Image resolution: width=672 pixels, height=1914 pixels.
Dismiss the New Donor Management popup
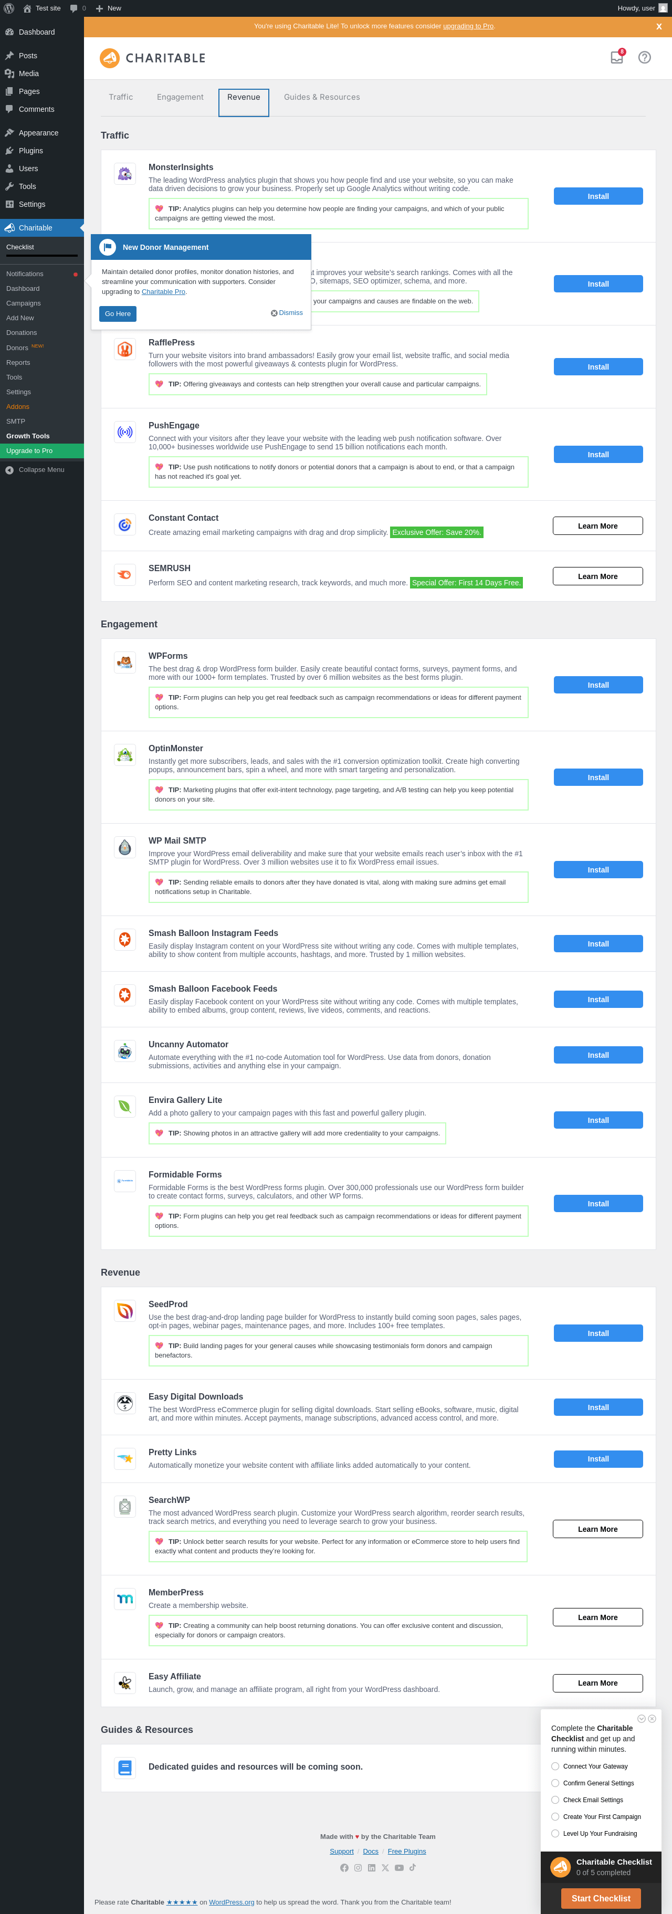pyautogui.click(x=287, y=313)
